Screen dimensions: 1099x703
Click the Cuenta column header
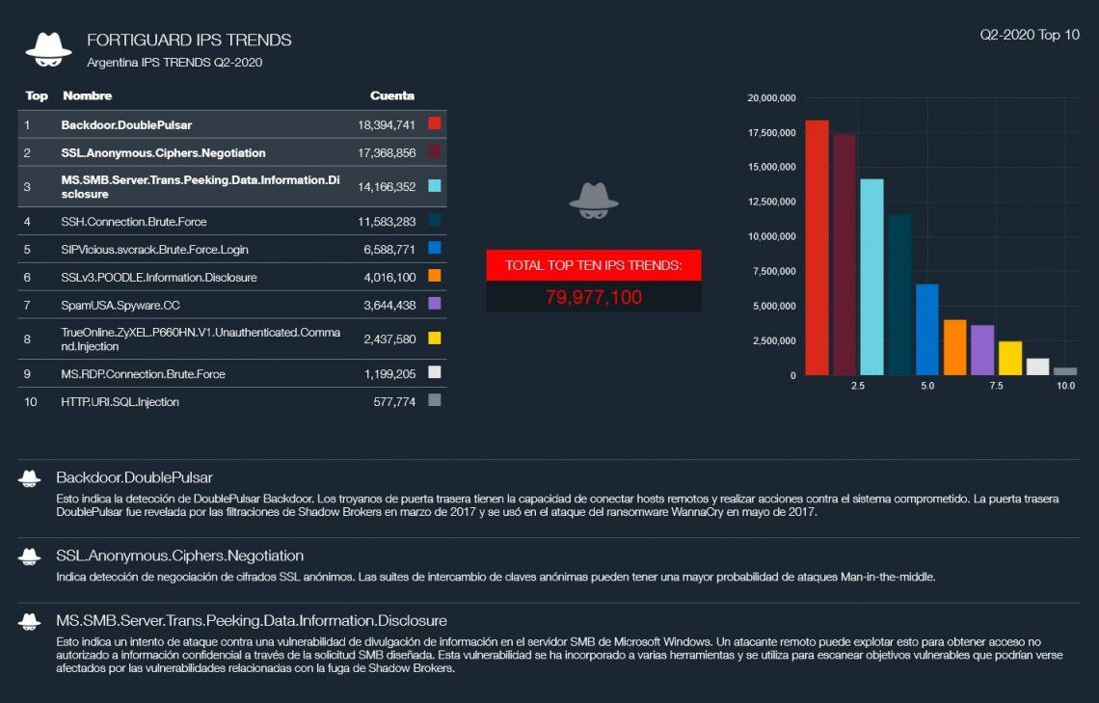(392, 95)
